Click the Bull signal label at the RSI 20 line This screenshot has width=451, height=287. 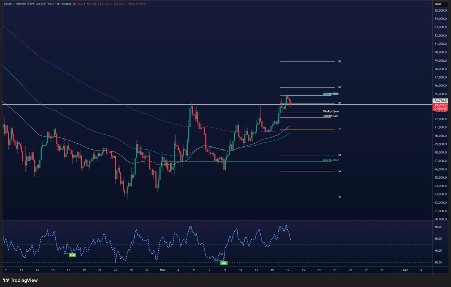(224, 263)
